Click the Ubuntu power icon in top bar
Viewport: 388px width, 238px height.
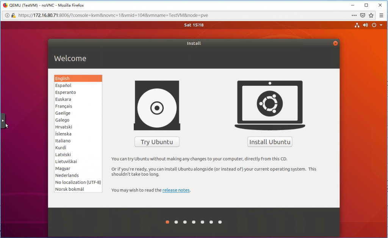tap(374, 25)
